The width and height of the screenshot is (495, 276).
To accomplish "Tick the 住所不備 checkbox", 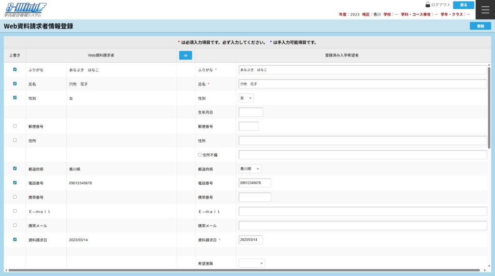I will tap(200, 155).
